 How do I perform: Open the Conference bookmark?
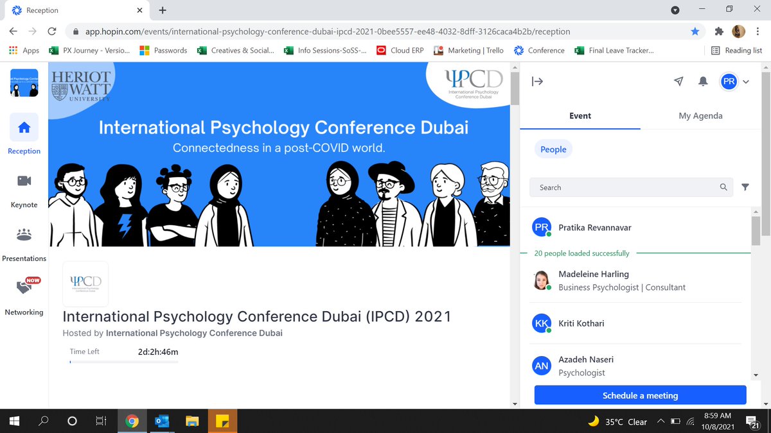tap(540, 50)
